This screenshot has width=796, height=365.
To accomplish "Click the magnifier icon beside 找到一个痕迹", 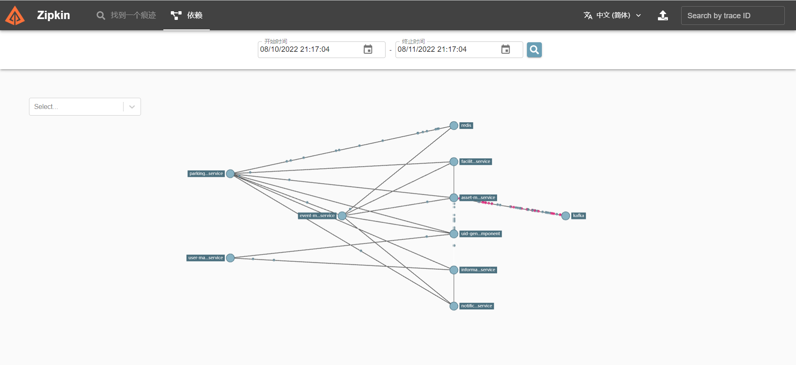I will 101,16.
